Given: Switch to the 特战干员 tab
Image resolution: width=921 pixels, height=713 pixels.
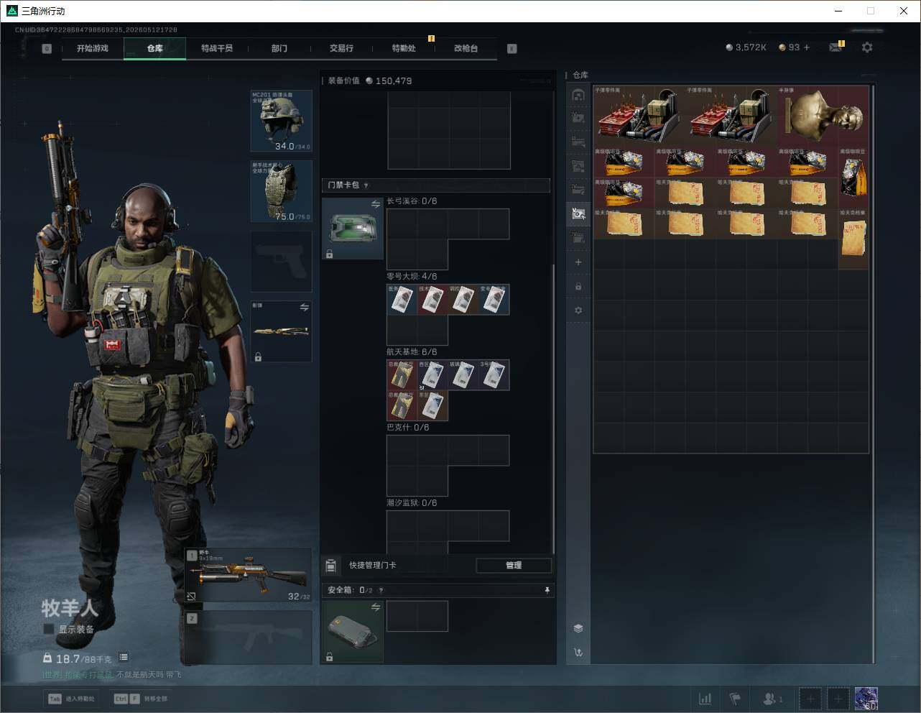Looking at the screenshot, I should [x=217, y=48].
